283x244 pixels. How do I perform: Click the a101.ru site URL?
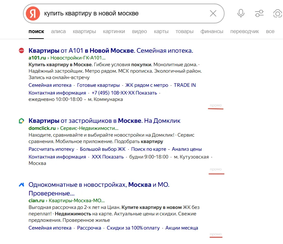(x=37, y=58)
